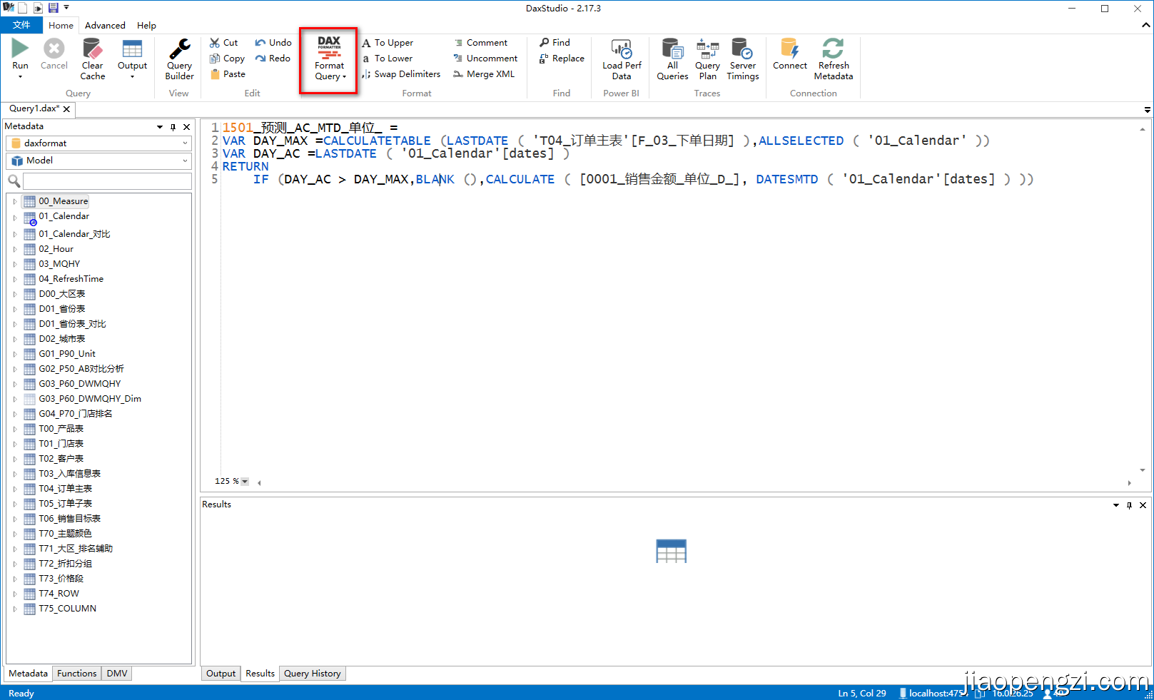Screen dimensions: 1154x700
Task: Undo the last edit
Action: coord(273,43)
